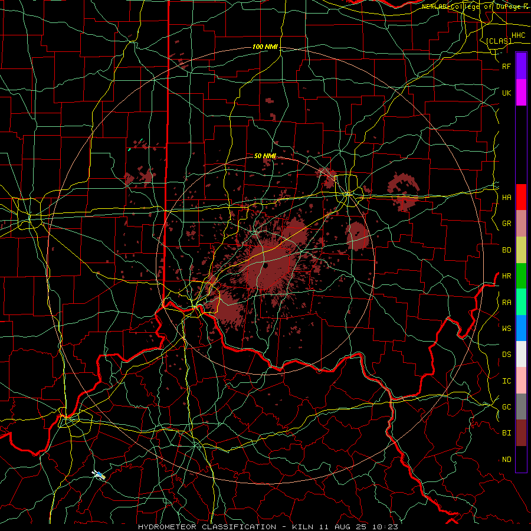Click the 'UK' legend label
Viewport: 531px width, 531px height.
(x=506, y=93)
